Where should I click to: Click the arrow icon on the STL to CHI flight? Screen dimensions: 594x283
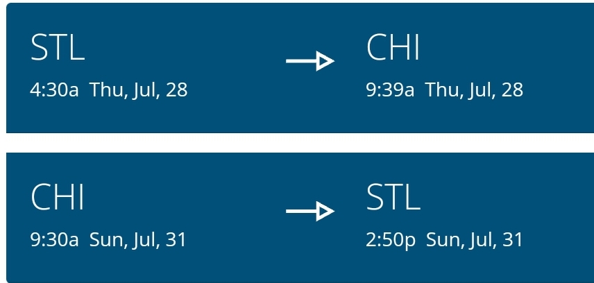point(309,62)
